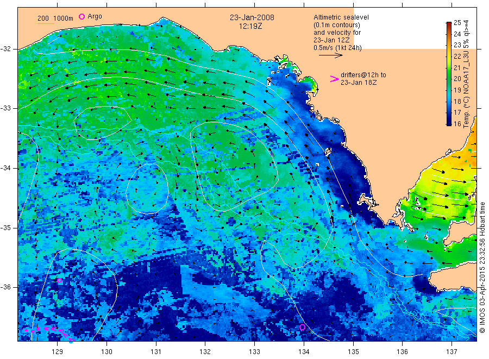
Task: Click the latitude label "-32"
Action: tap(5, 49)
